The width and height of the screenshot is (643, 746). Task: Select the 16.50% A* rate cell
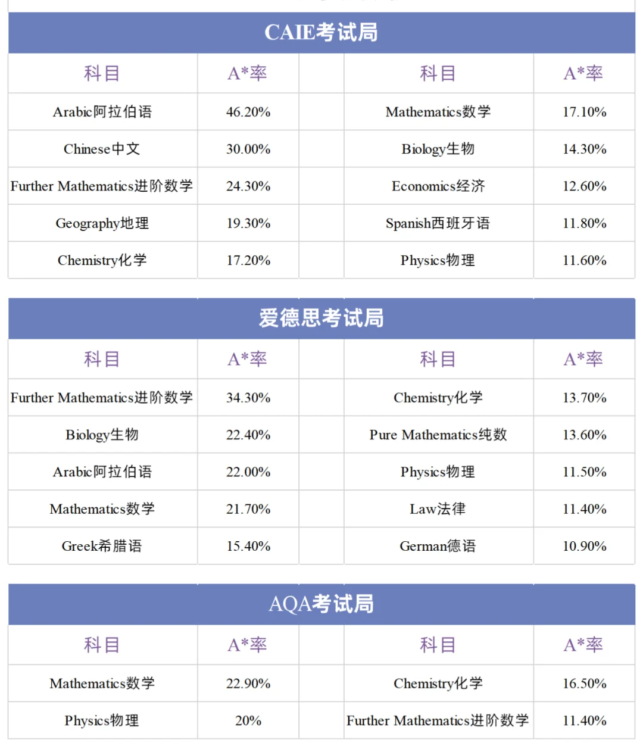pos(585,683)
